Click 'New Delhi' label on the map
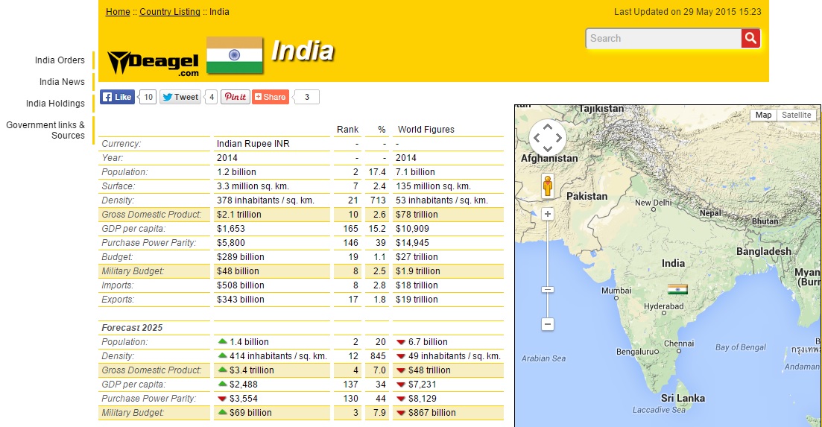Screen dimensions: 822x427 coord(653,203)
